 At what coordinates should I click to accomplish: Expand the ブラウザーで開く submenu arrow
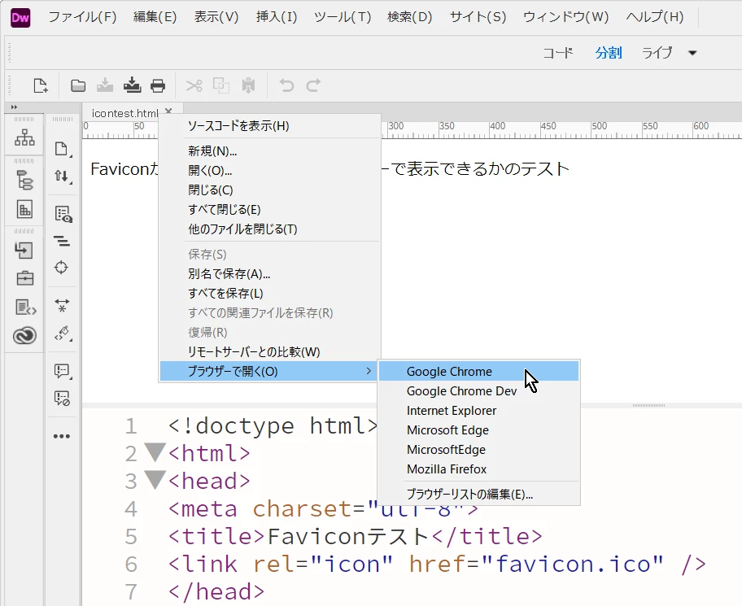(x=369, y=371)
